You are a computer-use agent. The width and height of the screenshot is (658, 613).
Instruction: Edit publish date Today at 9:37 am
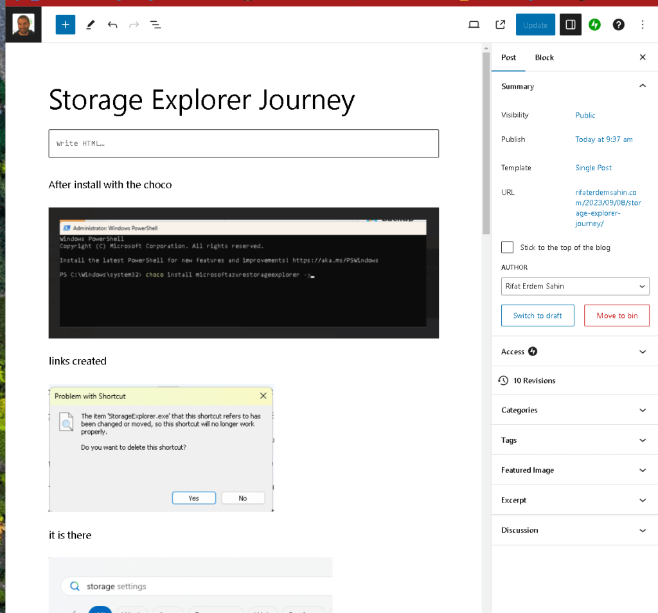click(x=604, y=139)
